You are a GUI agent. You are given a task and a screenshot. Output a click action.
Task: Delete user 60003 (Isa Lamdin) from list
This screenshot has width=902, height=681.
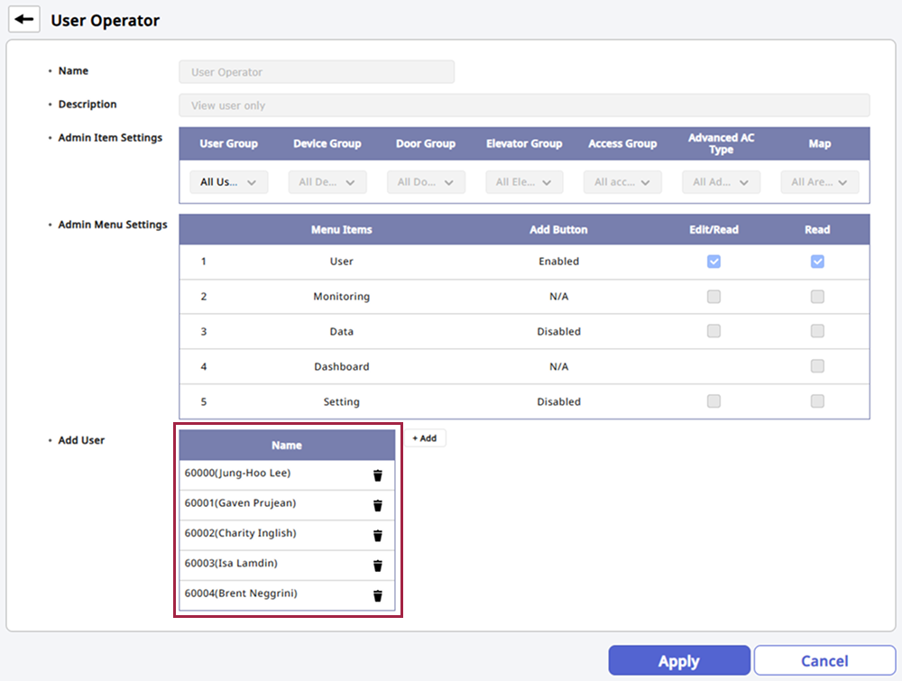click(x=378, y=566)
